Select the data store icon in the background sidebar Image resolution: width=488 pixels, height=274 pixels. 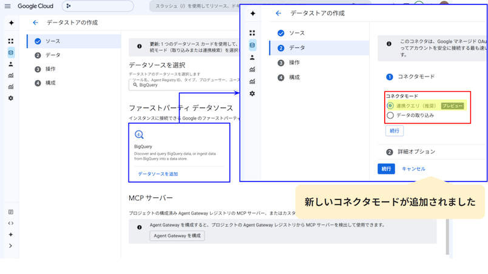(11, 53)
